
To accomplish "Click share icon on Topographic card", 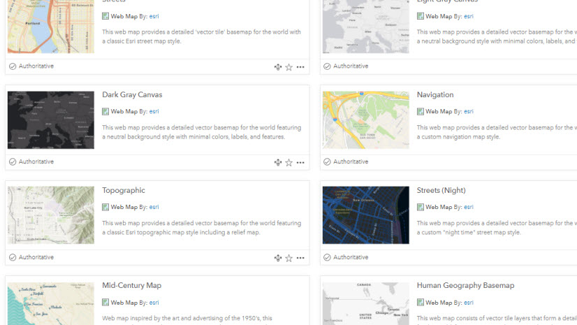I will pyautogui.click(x=278, y=258).
